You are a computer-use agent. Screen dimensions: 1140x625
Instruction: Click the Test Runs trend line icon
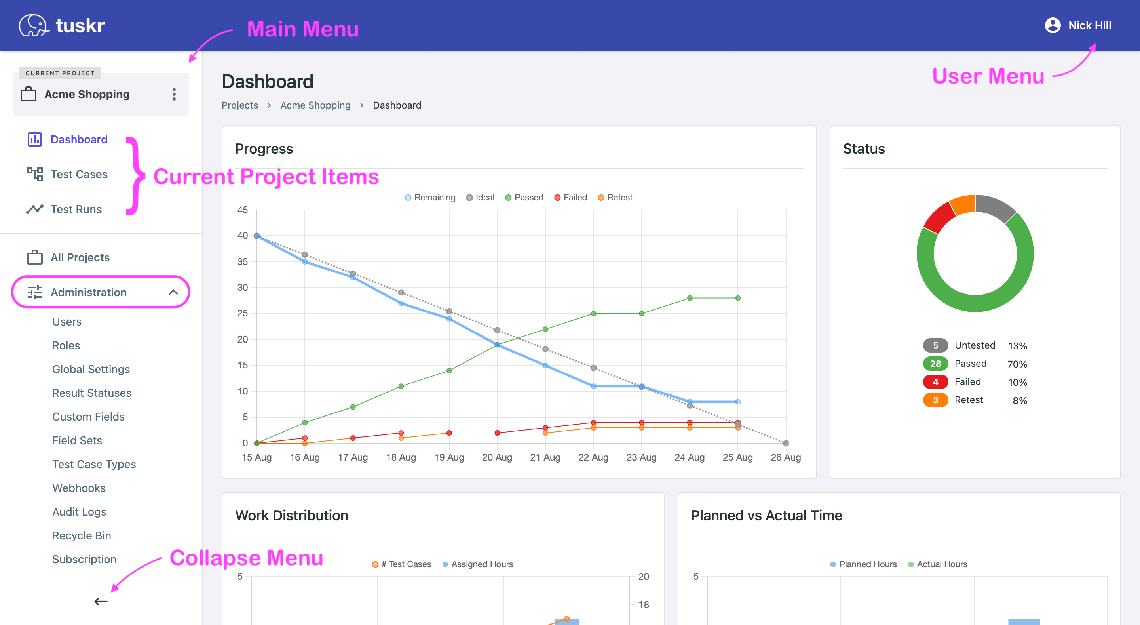(34, 209)
